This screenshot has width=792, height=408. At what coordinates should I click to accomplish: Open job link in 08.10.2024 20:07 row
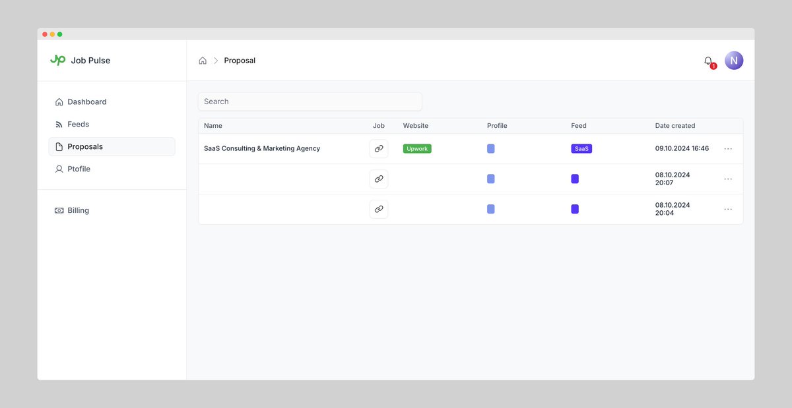click(x=379, y=179)
